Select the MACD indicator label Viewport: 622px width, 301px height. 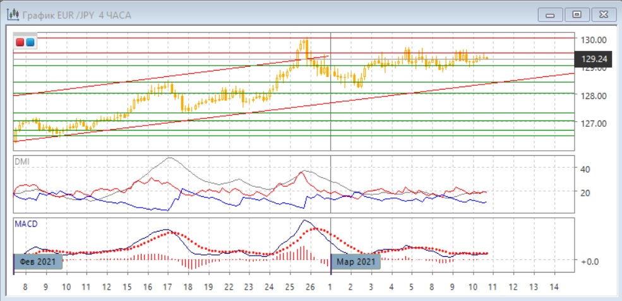tap(26, 223)
